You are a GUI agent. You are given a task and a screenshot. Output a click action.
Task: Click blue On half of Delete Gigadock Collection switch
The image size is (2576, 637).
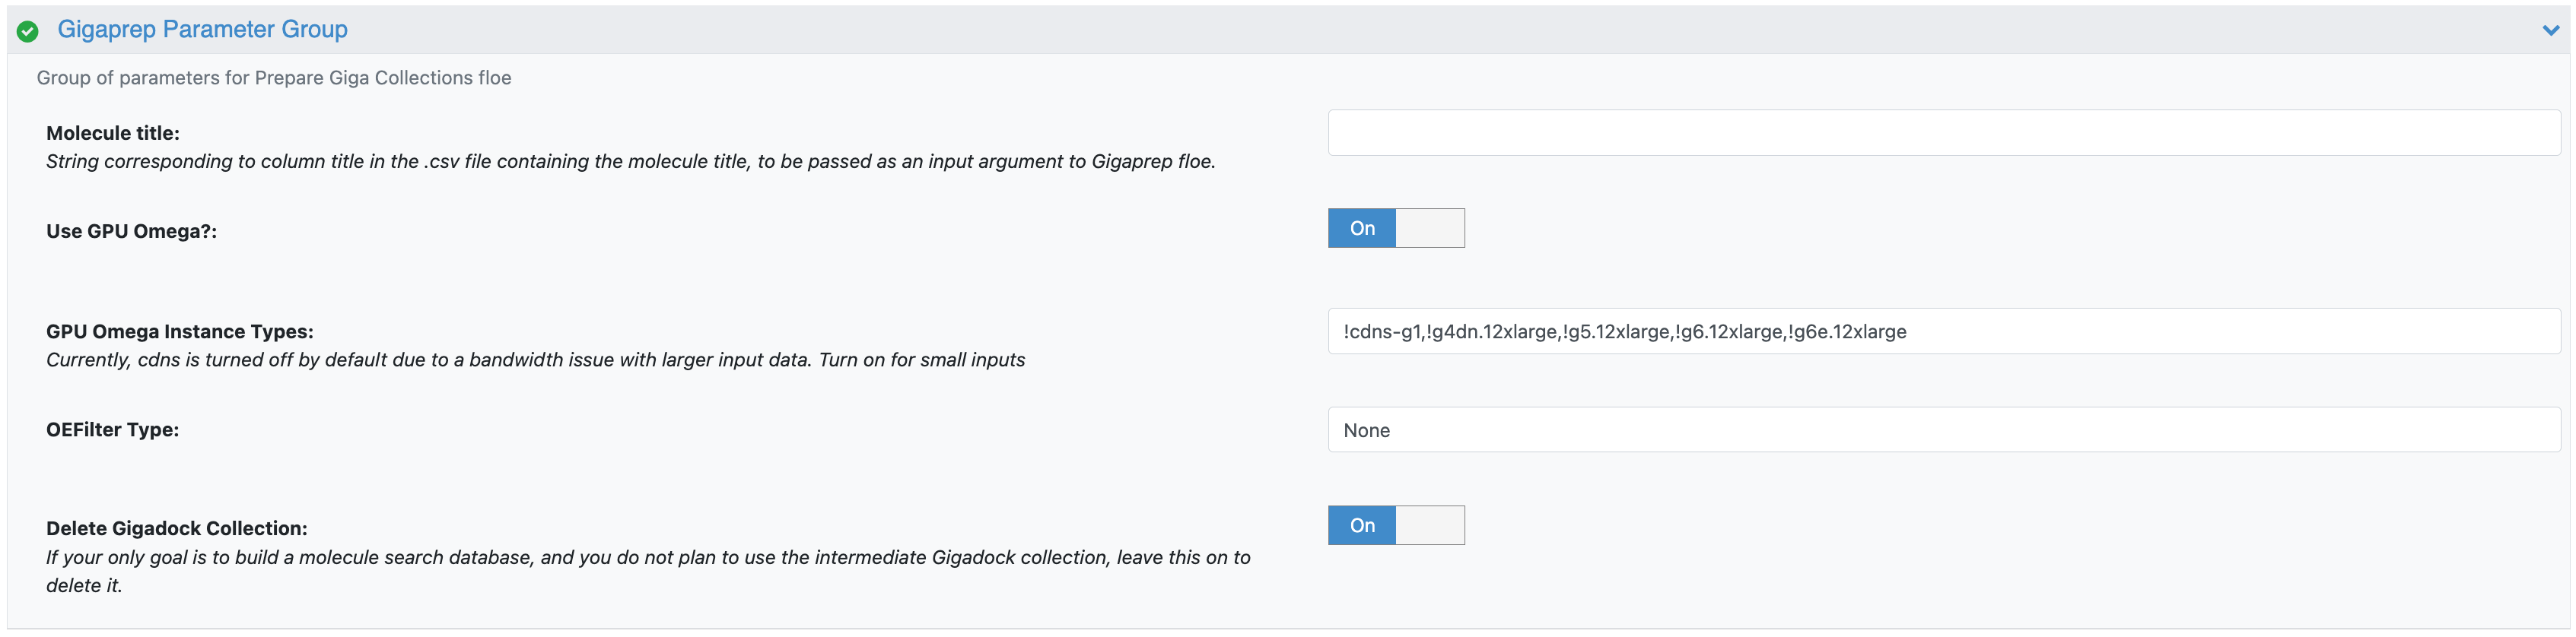(x=1361, y=526)
